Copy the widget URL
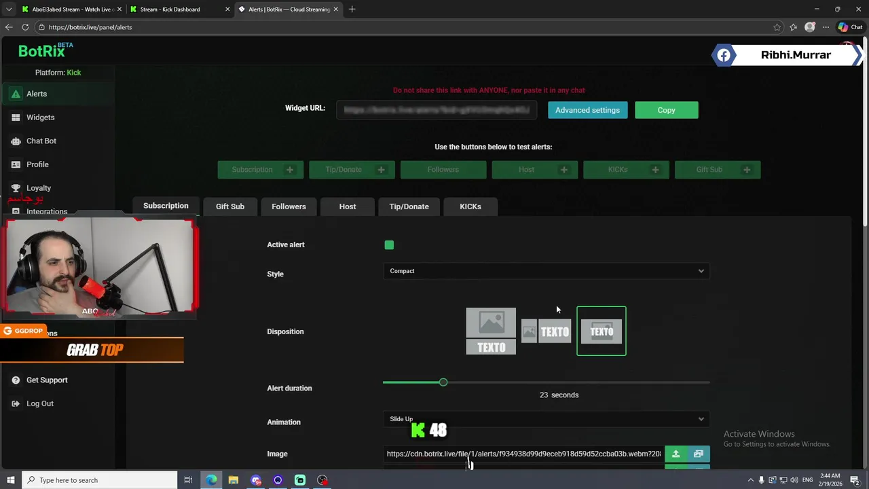 [666, 110]
